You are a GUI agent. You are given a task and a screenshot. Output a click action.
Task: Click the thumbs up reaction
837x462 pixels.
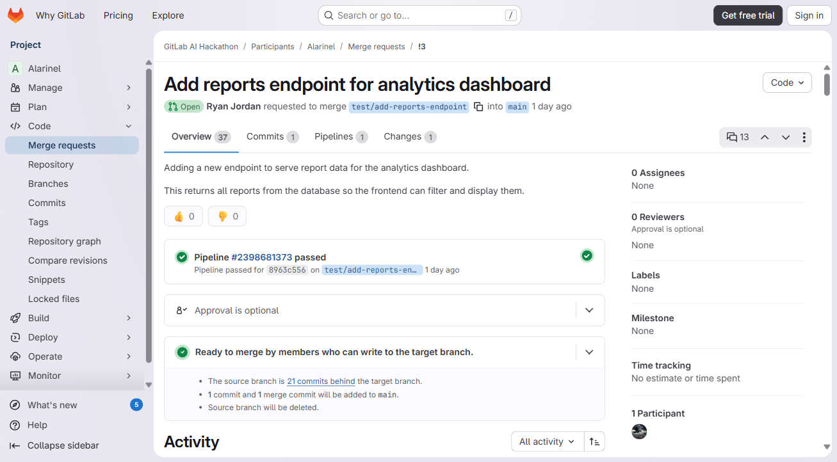click(x=184, y=216)
